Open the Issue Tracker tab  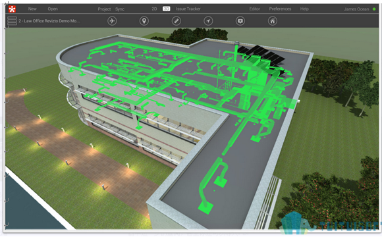(x=188, y=9)
